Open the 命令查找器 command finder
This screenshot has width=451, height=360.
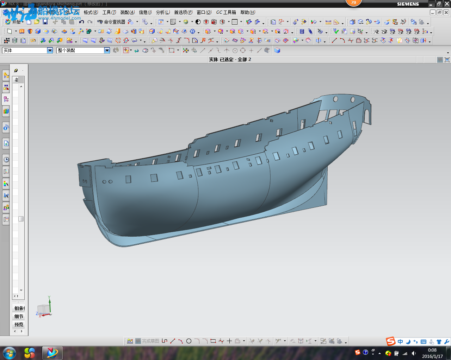(x=111, y=22)
